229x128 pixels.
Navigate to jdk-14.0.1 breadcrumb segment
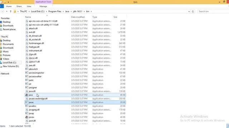[x=78, y=11]
